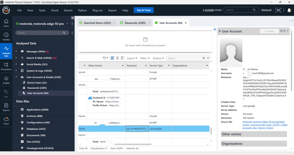Image resolution: width=294 pixels, height=155 pixels.
Task: Open the Timeline sidebar section
Action: [x=6, y=36]
